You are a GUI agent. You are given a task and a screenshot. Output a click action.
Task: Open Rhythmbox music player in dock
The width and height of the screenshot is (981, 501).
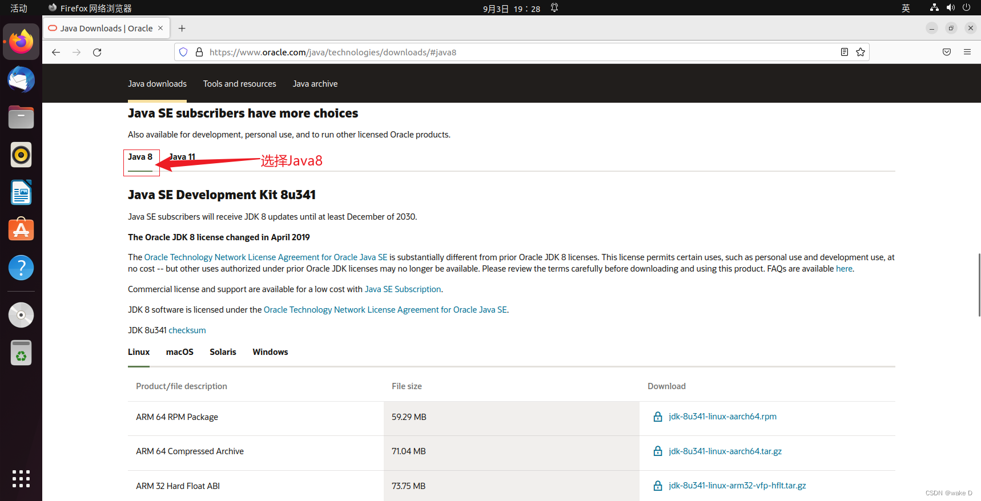[x=21, y=155]
